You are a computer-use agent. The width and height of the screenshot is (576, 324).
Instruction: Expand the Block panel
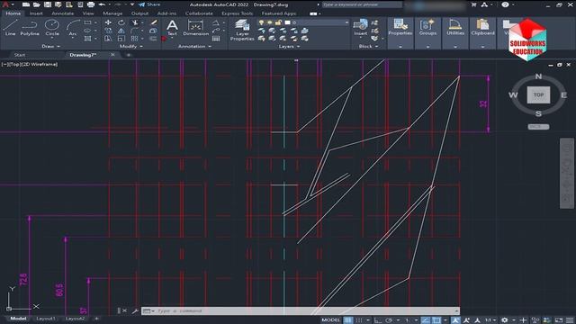point(368,46)
